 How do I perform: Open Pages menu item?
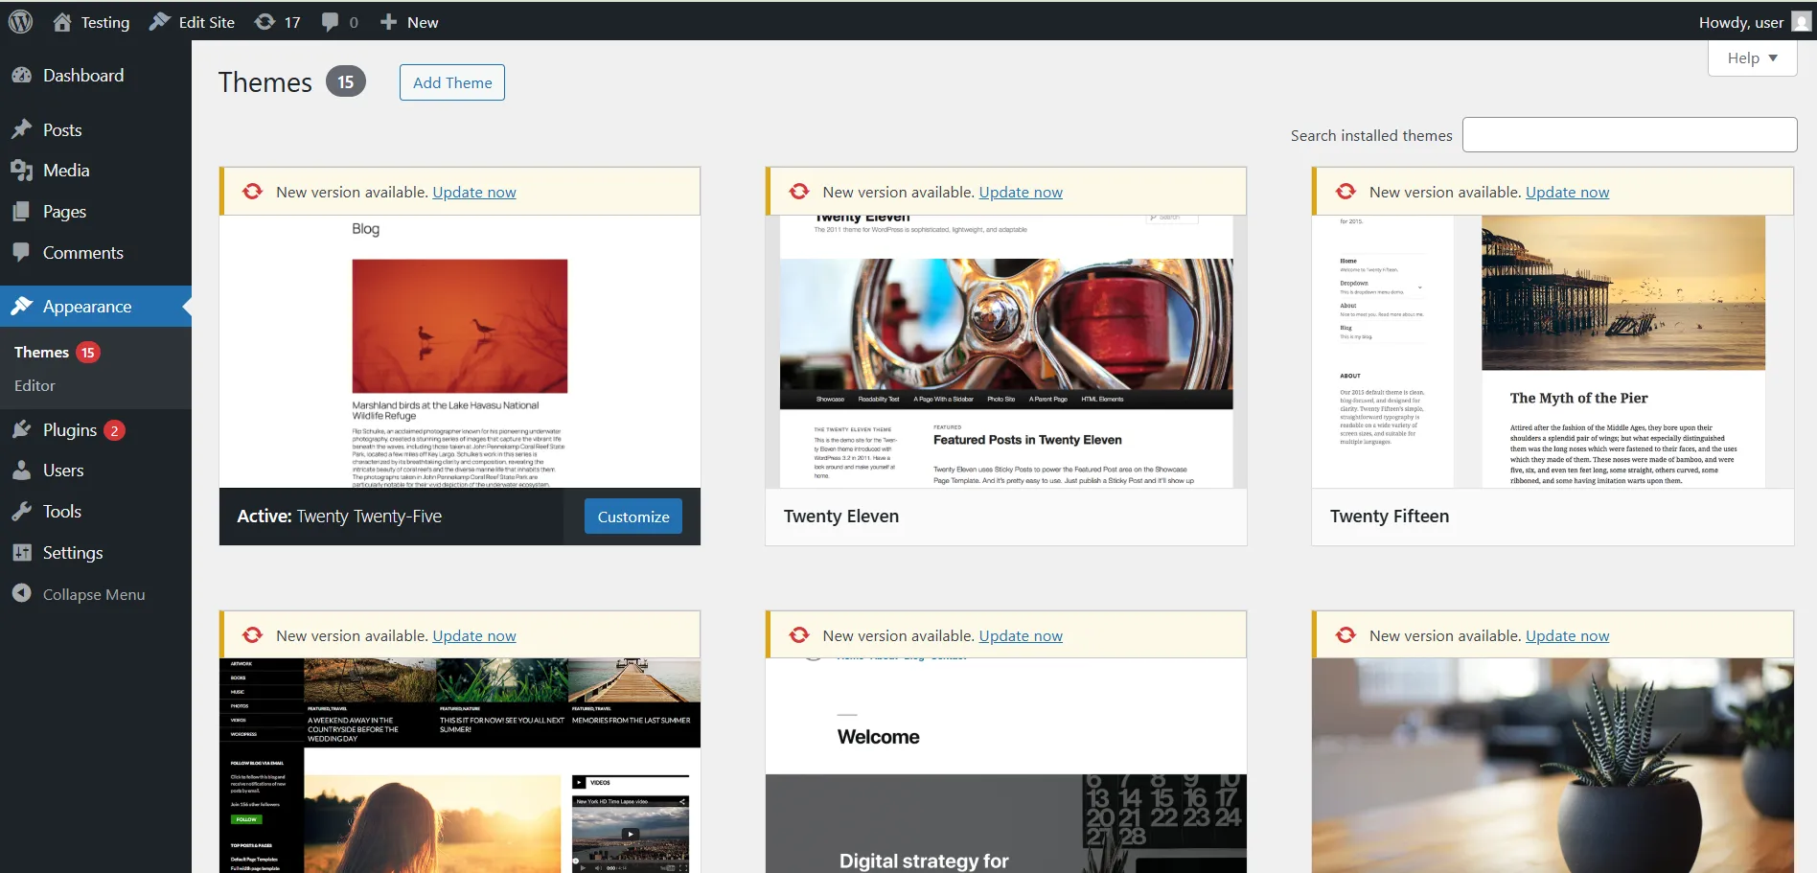[96, 212]
